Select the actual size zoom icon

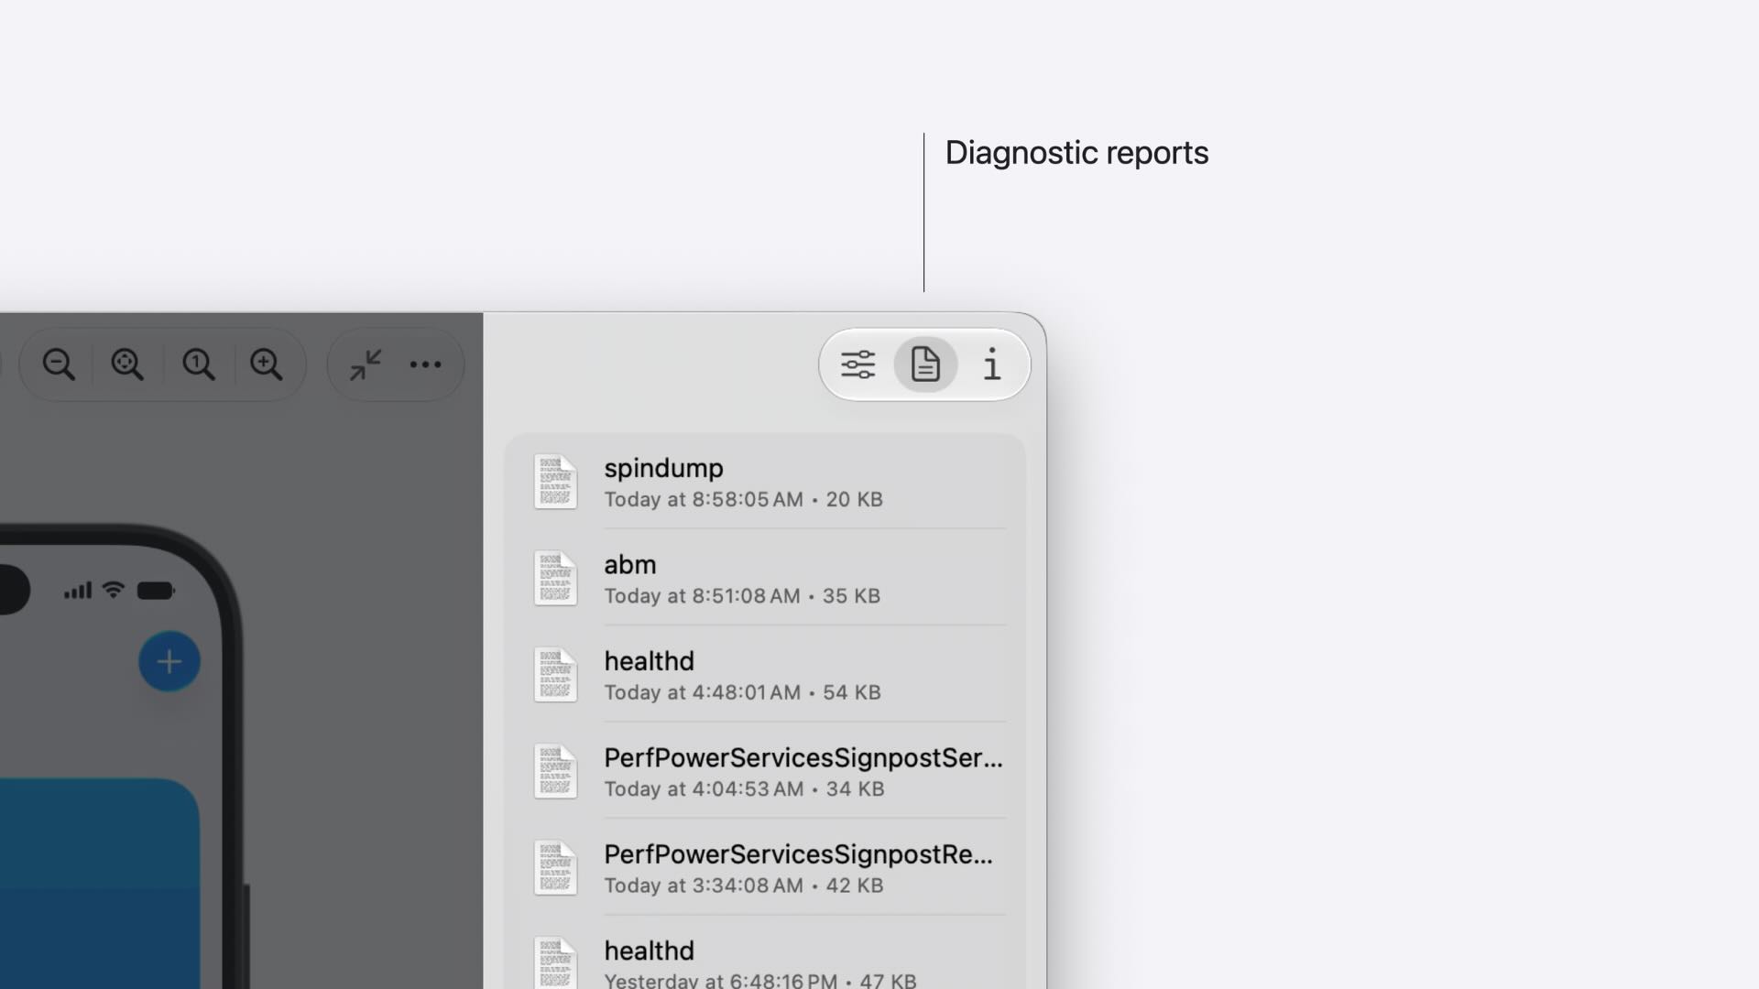(x=198, y=364)
